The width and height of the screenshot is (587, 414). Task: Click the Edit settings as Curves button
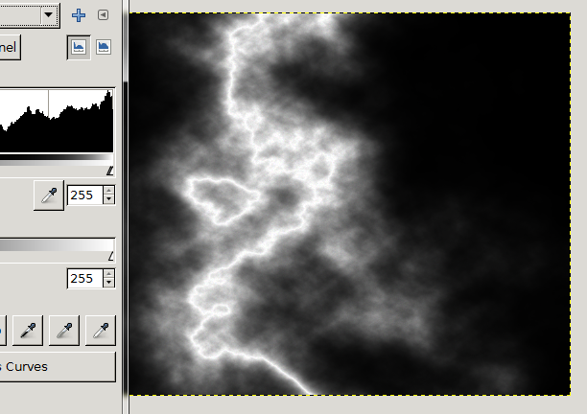click(x=58, y=367)
